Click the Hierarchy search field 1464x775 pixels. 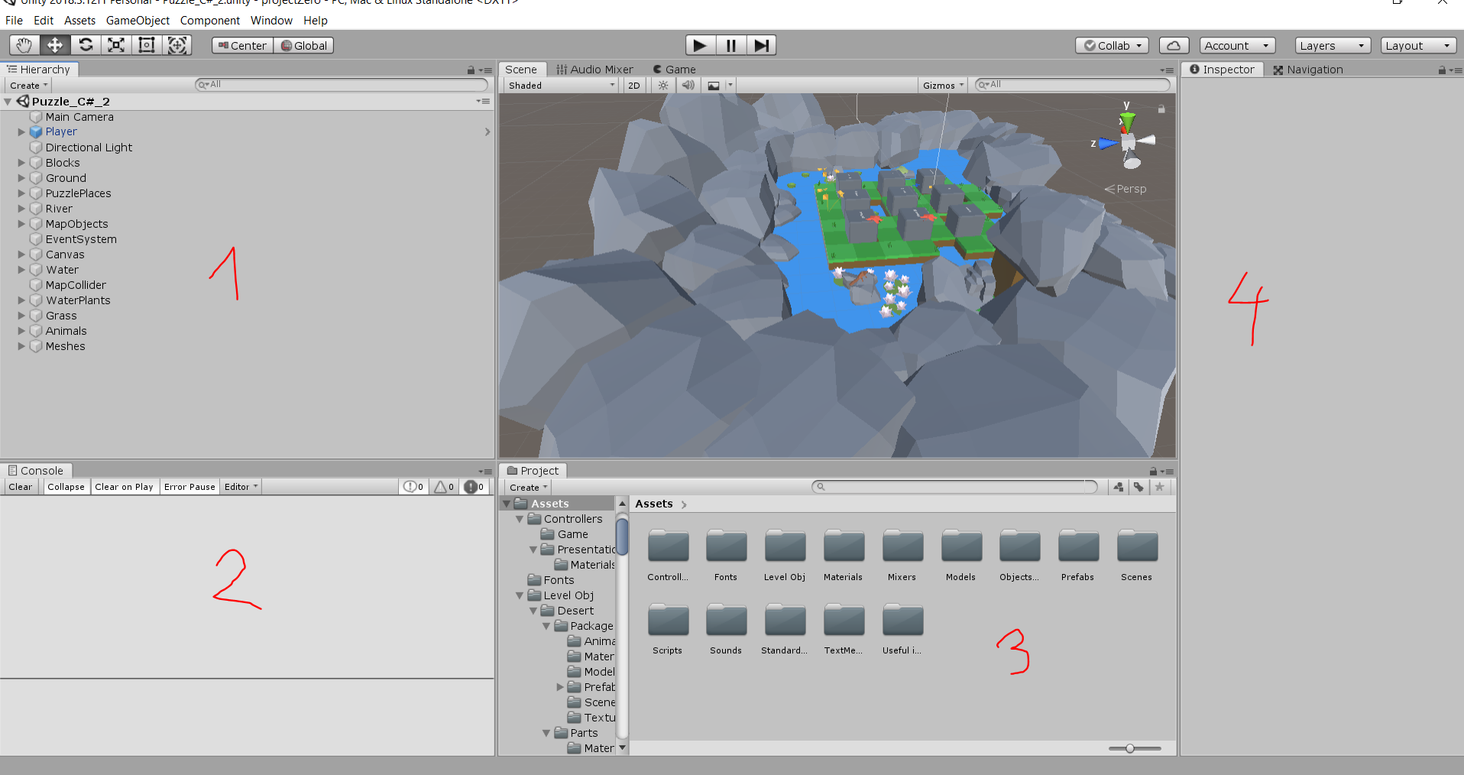point(342,85)
